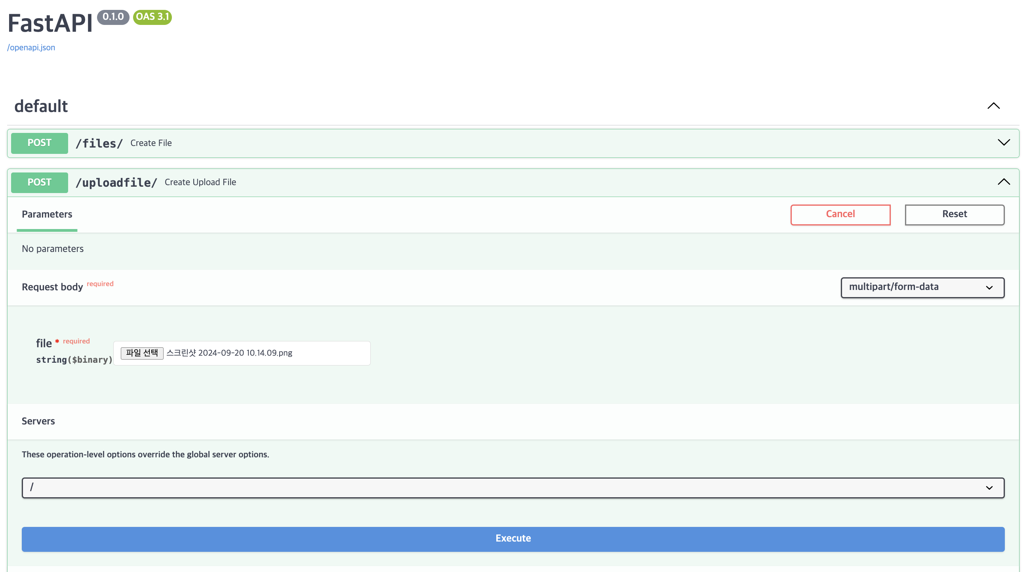Image resolution: width=1029 pixels, height=572 pixels.
Task: Click the default section heading
Action: pos(41,106)
